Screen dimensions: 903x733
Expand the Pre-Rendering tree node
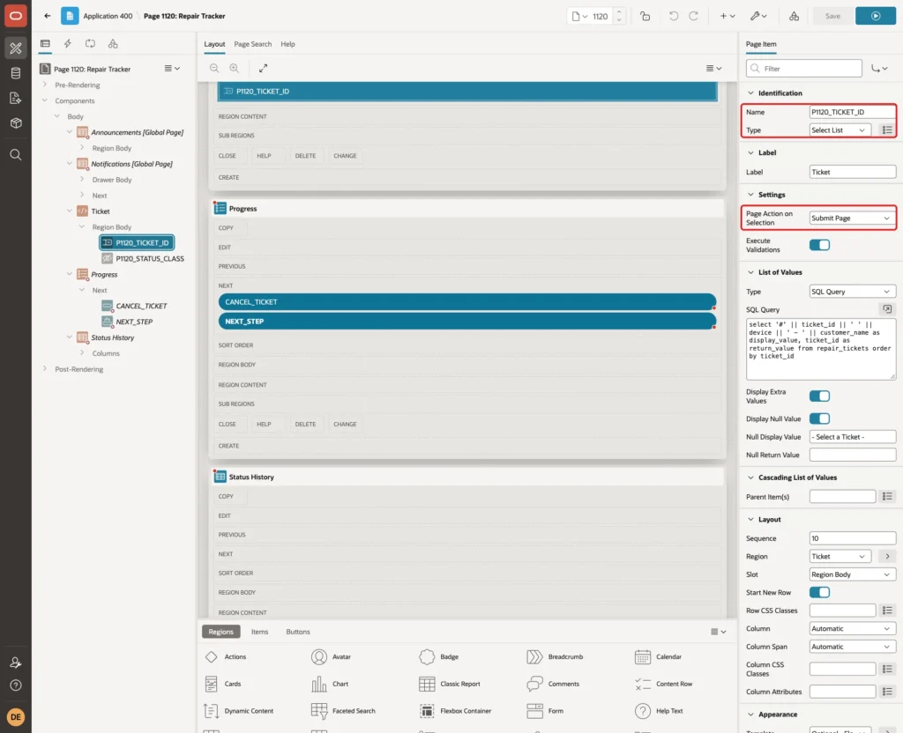(45, 85)
